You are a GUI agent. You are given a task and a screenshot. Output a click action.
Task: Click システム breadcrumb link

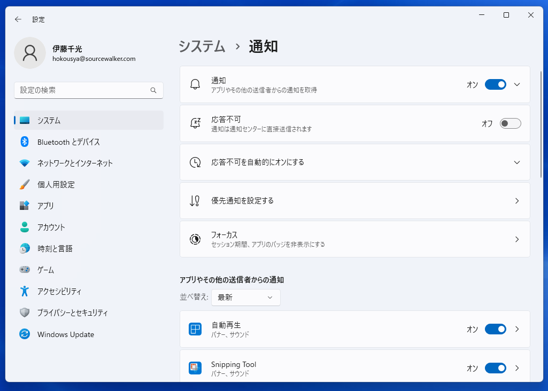coord(202,46)
